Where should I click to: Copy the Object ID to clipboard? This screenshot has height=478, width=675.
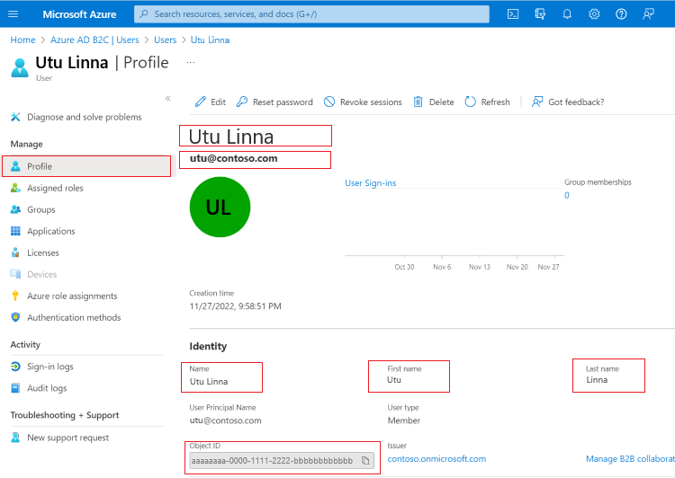point(365,460)
